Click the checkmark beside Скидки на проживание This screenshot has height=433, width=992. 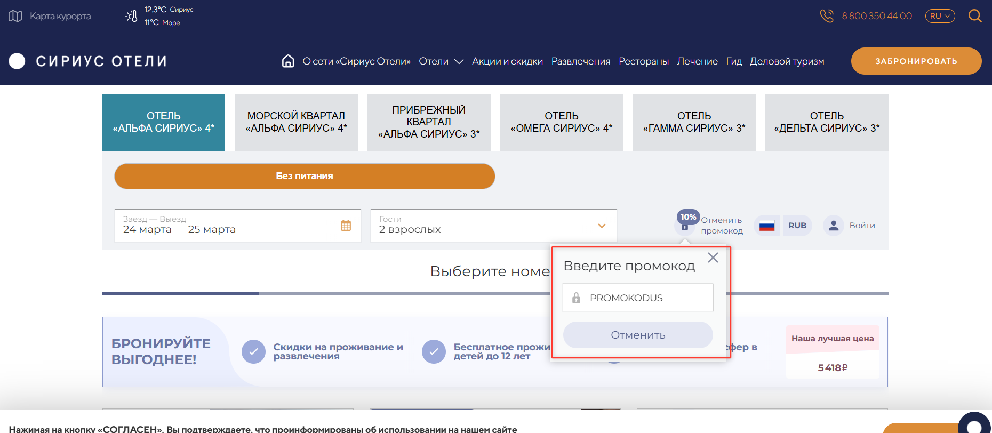click(x=253, y=352)
